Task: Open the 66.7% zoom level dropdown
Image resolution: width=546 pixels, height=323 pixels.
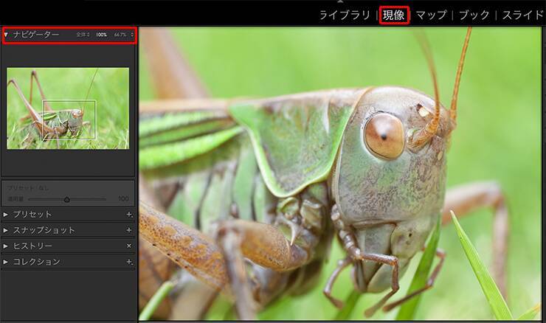Action: (121, 35)
